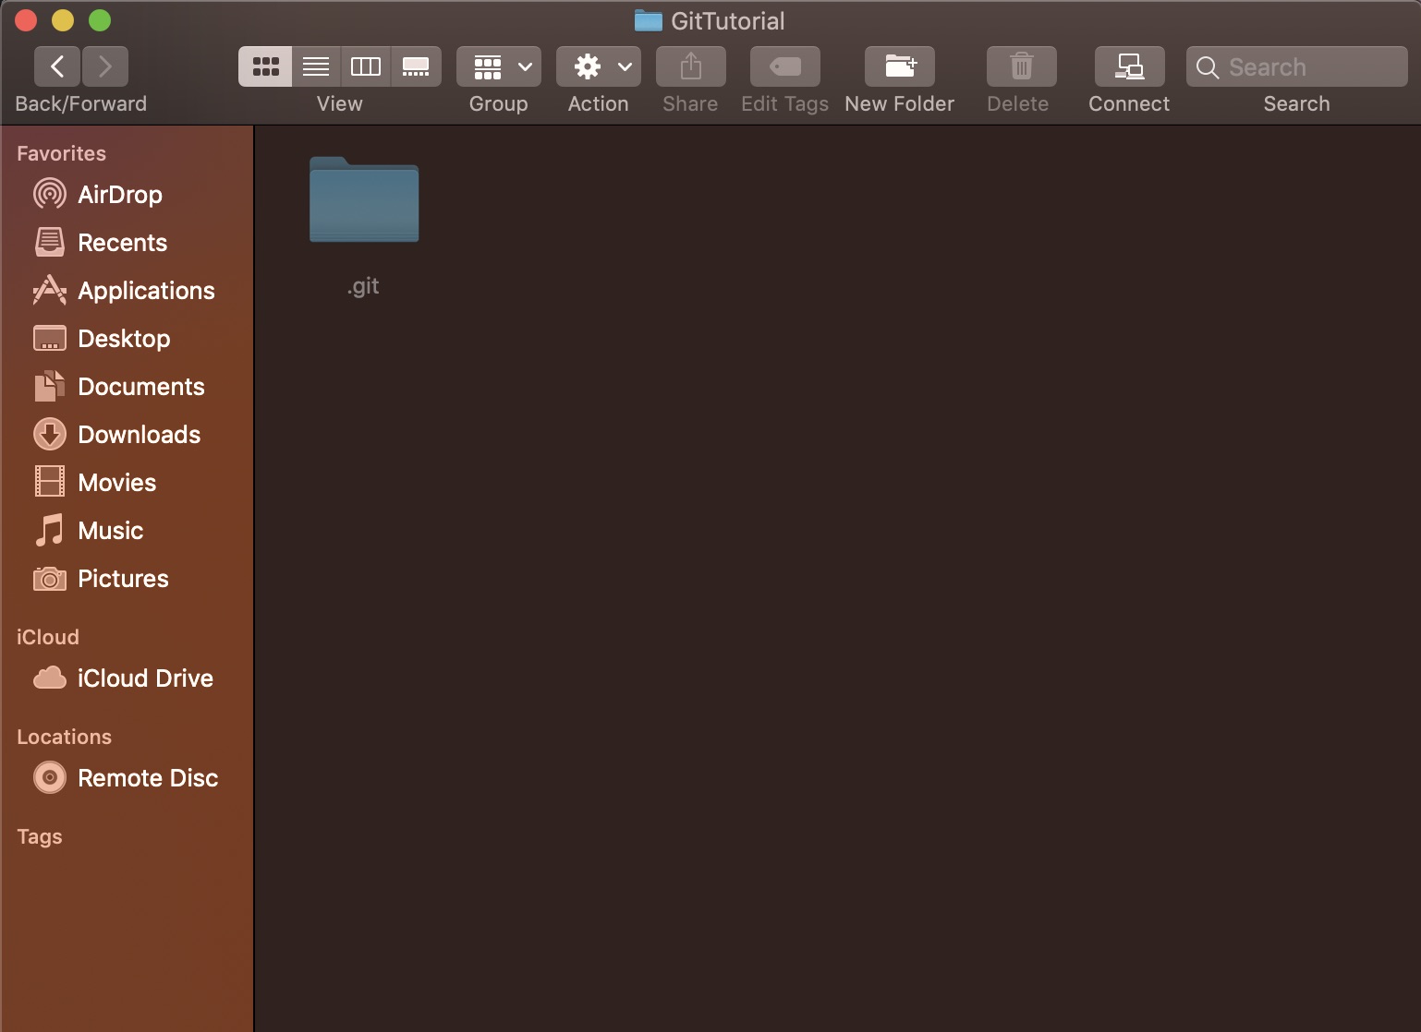The image size is (1421, 1032).
Task: Click the Tags section header
Action: pos(40,836)
